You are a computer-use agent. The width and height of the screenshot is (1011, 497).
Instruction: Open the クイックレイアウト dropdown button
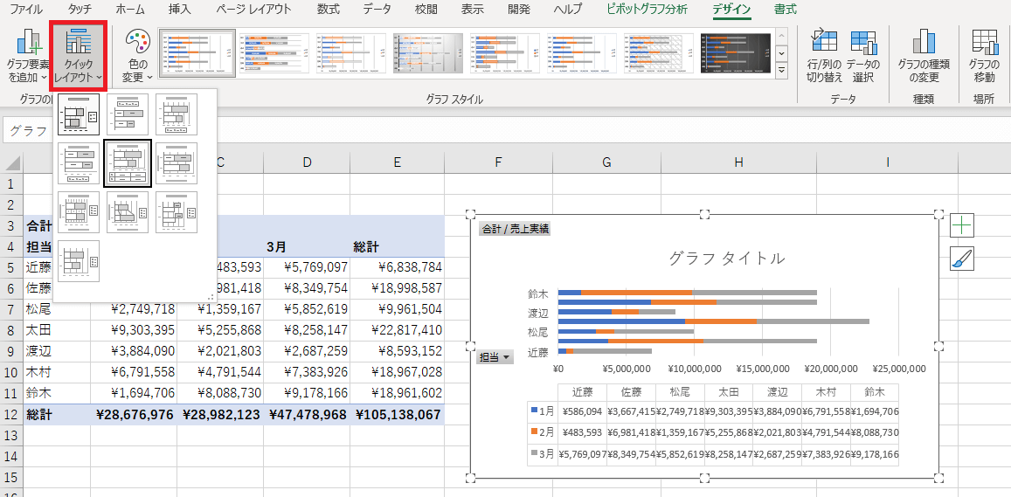(79, 57)
